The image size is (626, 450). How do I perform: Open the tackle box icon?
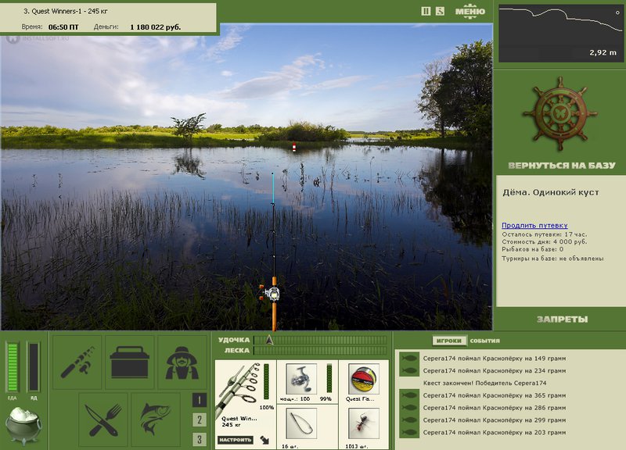tap(129, 362)
